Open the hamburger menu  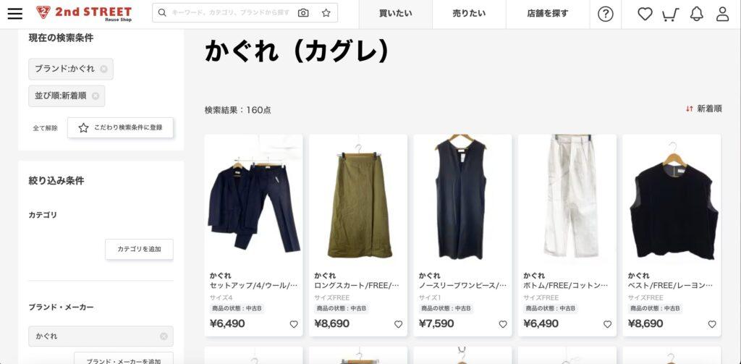coord(14,13)
